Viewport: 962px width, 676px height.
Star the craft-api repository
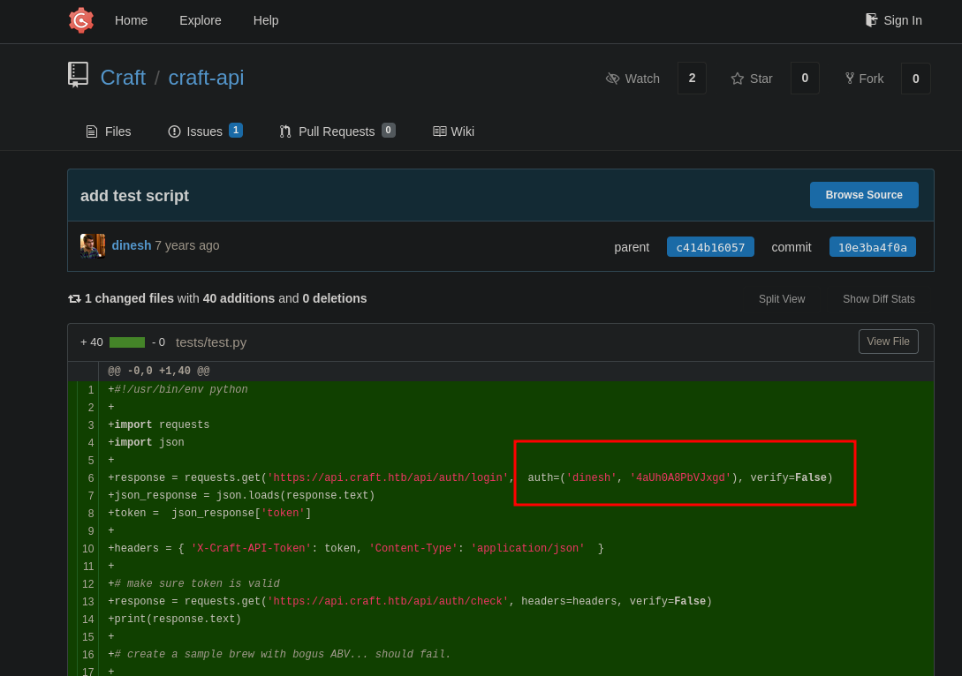(752, 79)
